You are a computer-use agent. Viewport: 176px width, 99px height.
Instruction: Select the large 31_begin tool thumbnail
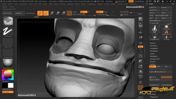click(x=155, y=30)
